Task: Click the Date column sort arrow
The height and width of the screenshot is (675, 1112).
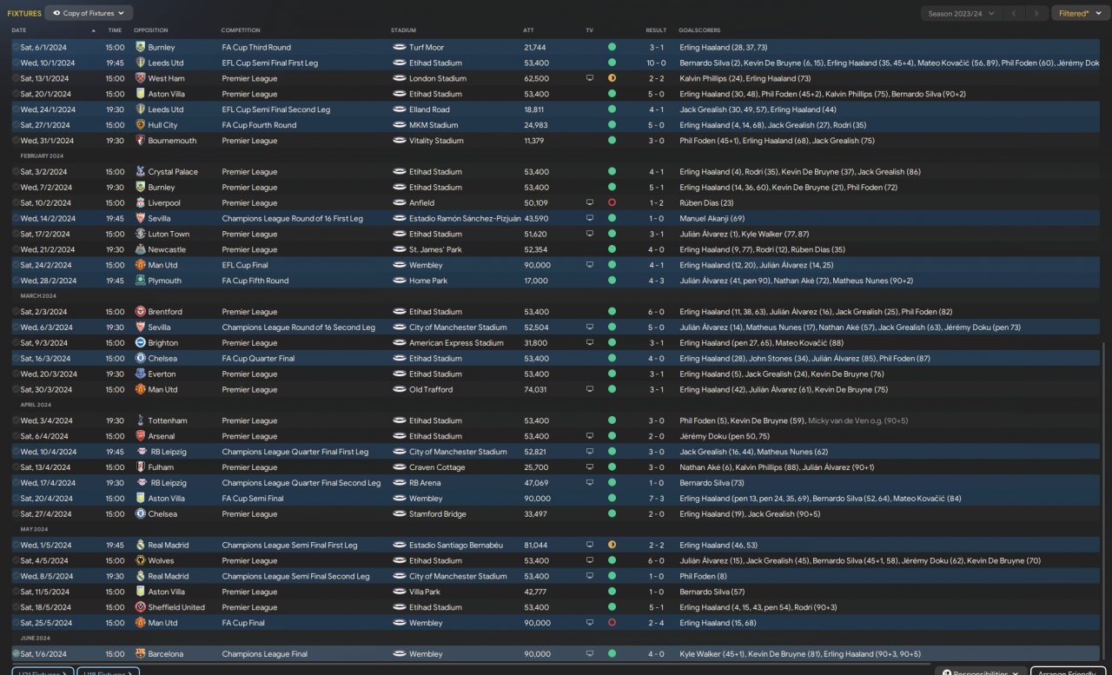Action: [x=93, y=30]
